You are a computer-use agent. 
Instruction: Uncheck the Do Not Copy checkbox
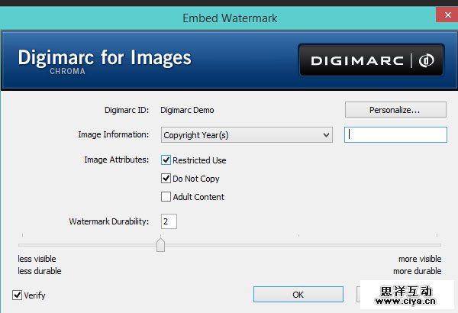point(166,179)
